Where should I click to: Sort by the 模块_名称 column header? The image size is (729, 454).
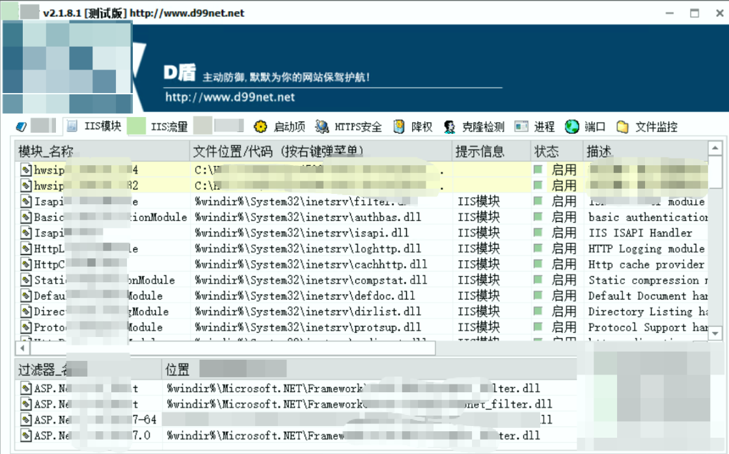pyautogui.click(x=102, y=151)
